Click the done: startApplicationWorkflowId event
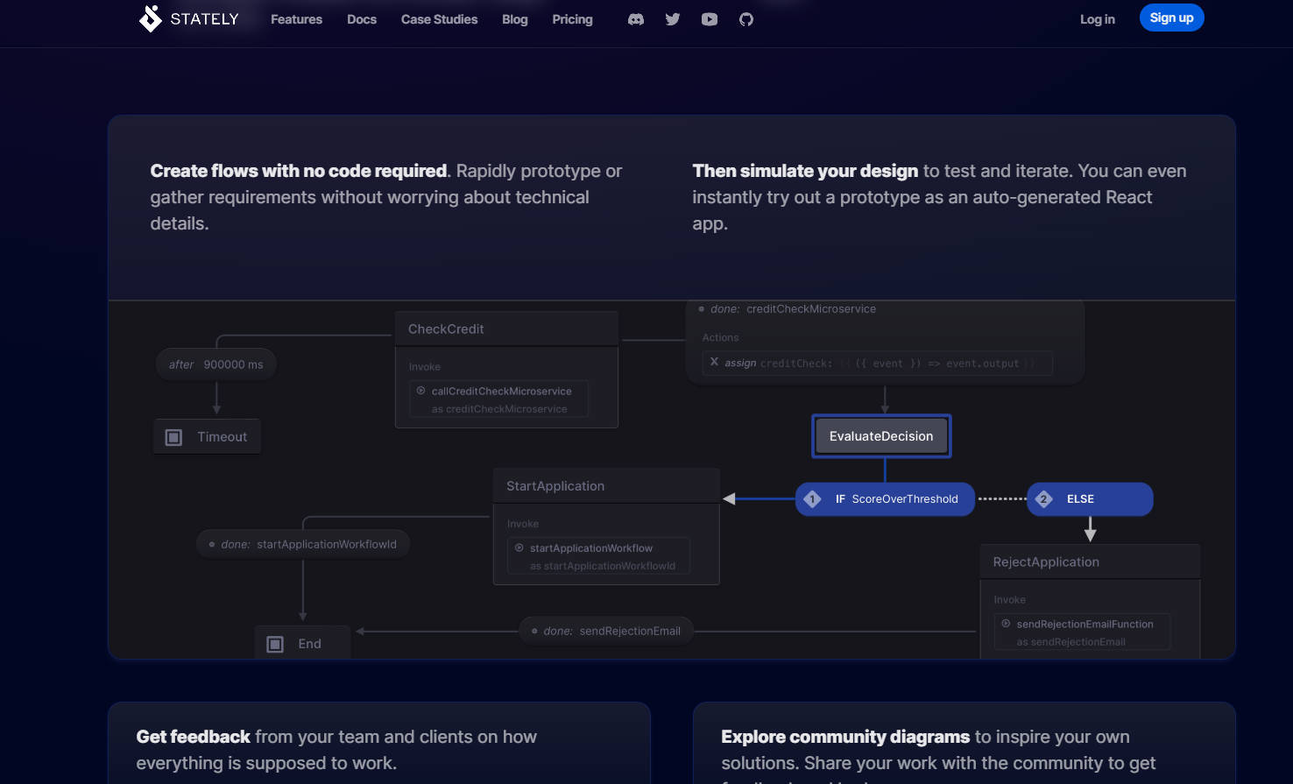This screenshot has height=784, width=1293. [303, 544]
